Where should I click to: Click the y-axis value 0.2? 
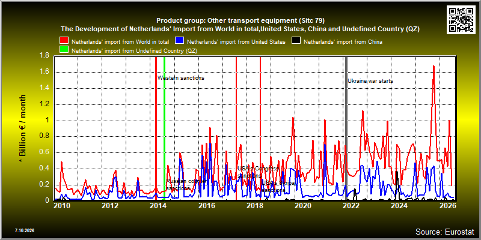45,185
